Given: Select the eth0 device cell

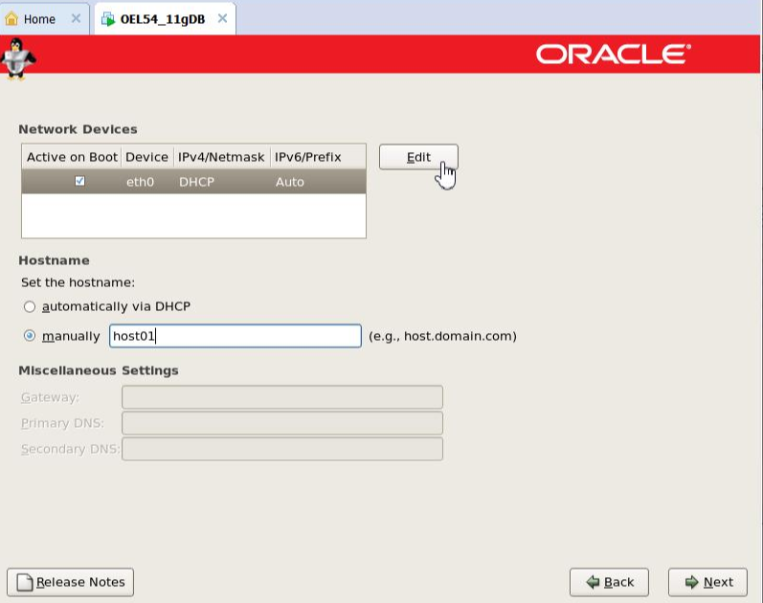Looking at the screenshot, I should tap(140, 182).
